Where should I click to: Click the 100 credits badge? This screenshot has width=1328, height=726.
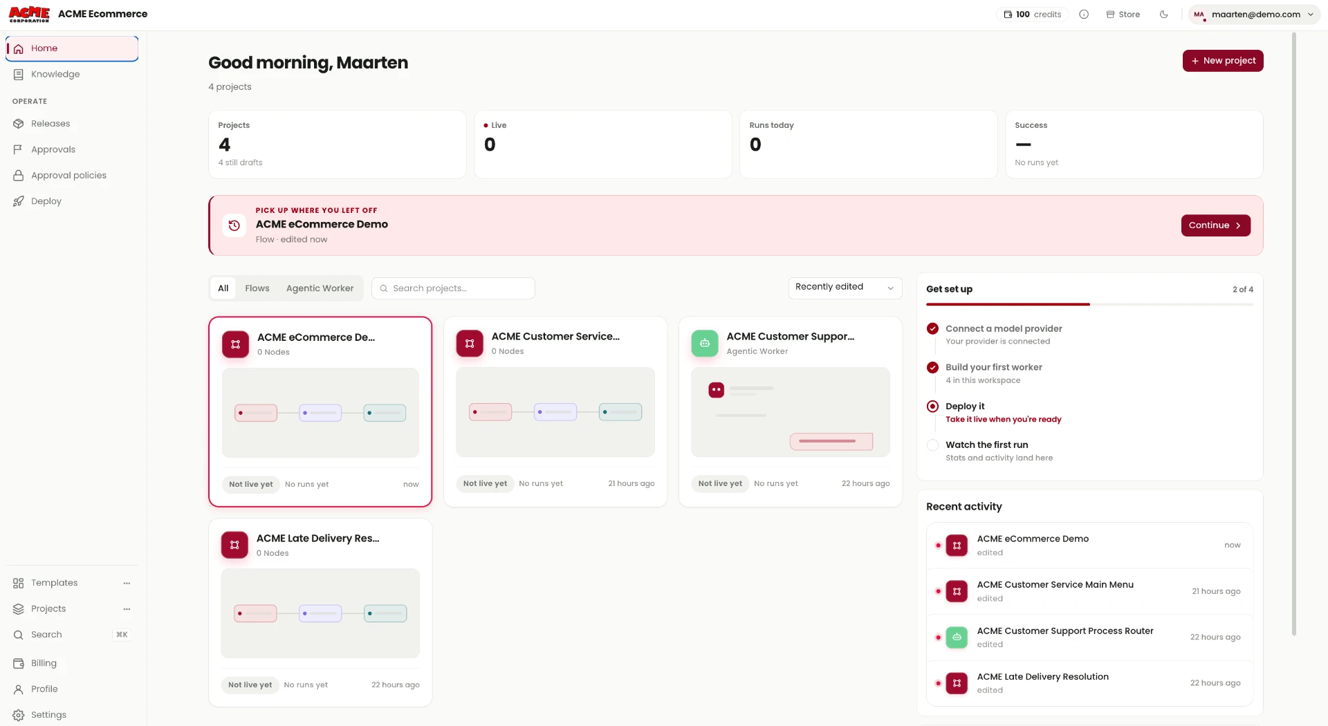[1032, 14]
